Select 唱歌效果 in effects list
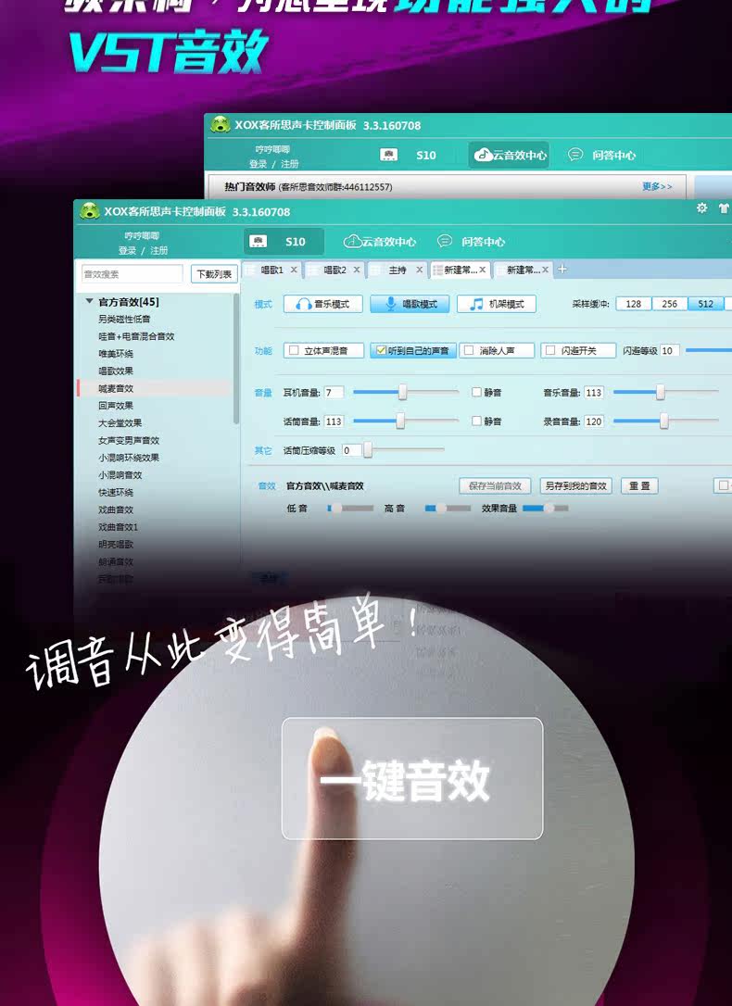 click(x=116, y=371)
